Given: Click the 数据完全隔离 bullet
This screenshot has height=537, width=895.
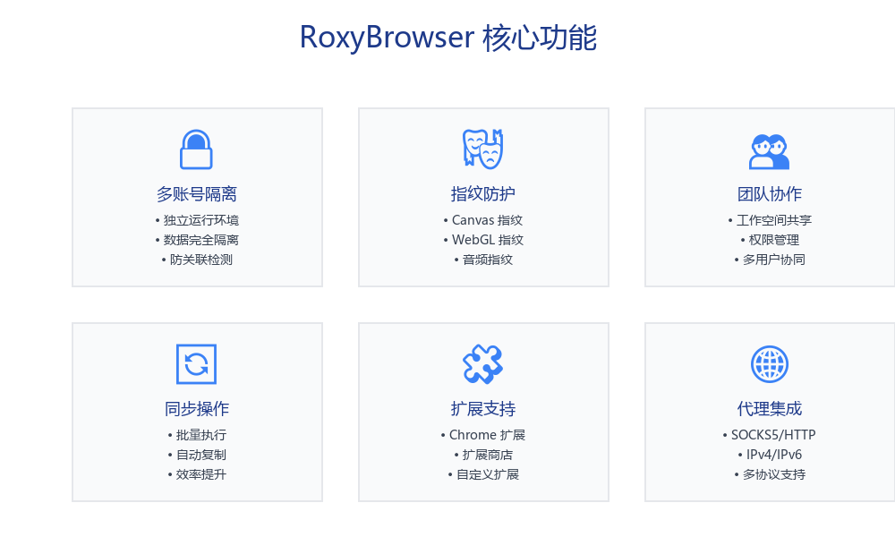Looking at the screenshot, I should [x=197, y=240].
